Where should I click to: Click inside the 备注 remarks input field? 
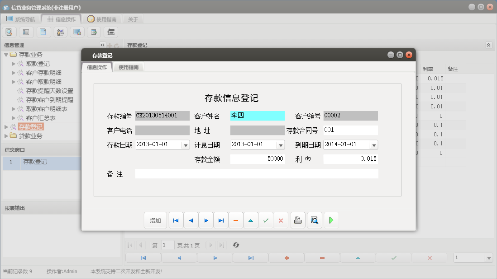258,173
